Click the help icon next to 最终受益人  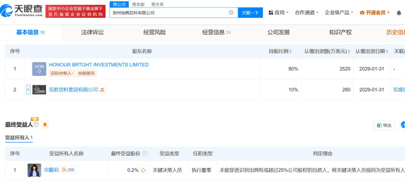click(x=36, y=125)
